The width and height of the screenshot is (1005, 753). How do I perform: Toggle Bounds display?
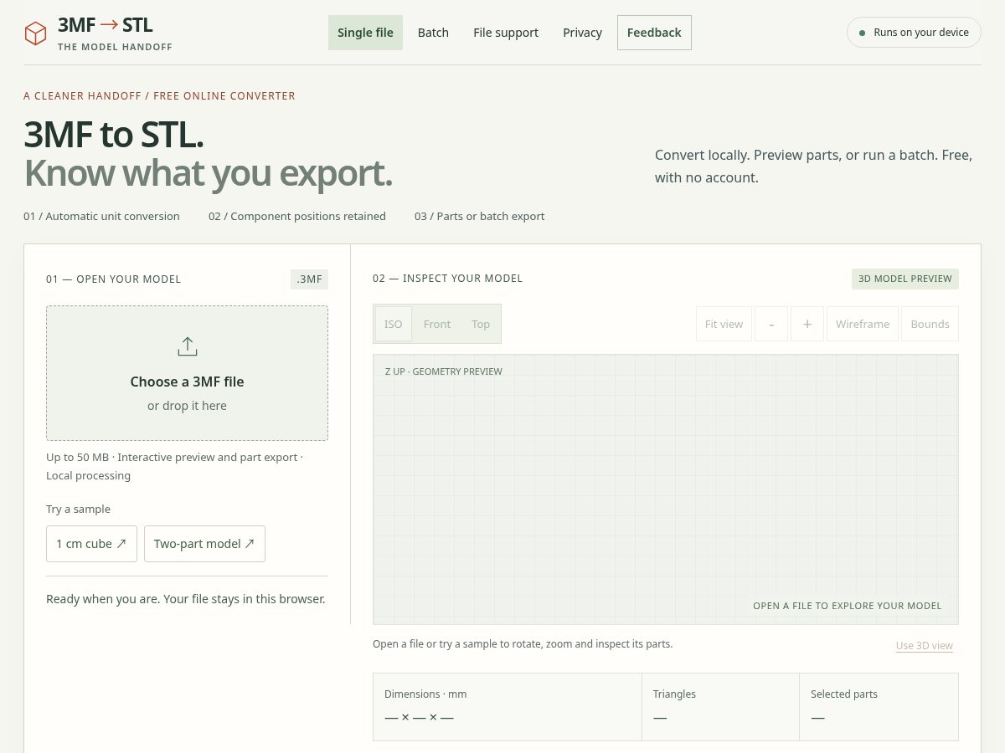(930, 324)
